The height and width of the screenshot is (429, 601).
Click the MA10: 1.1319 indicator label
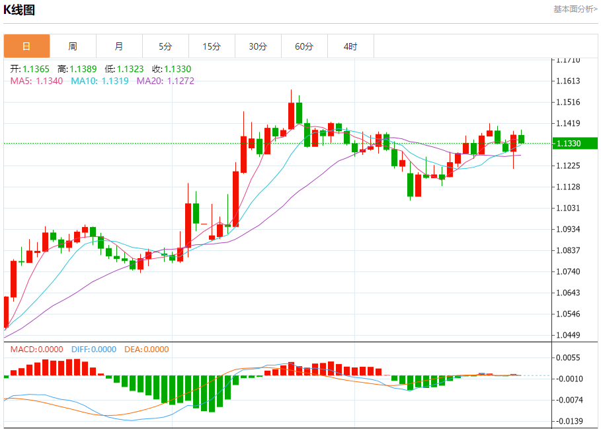click(x=100, y=81)
